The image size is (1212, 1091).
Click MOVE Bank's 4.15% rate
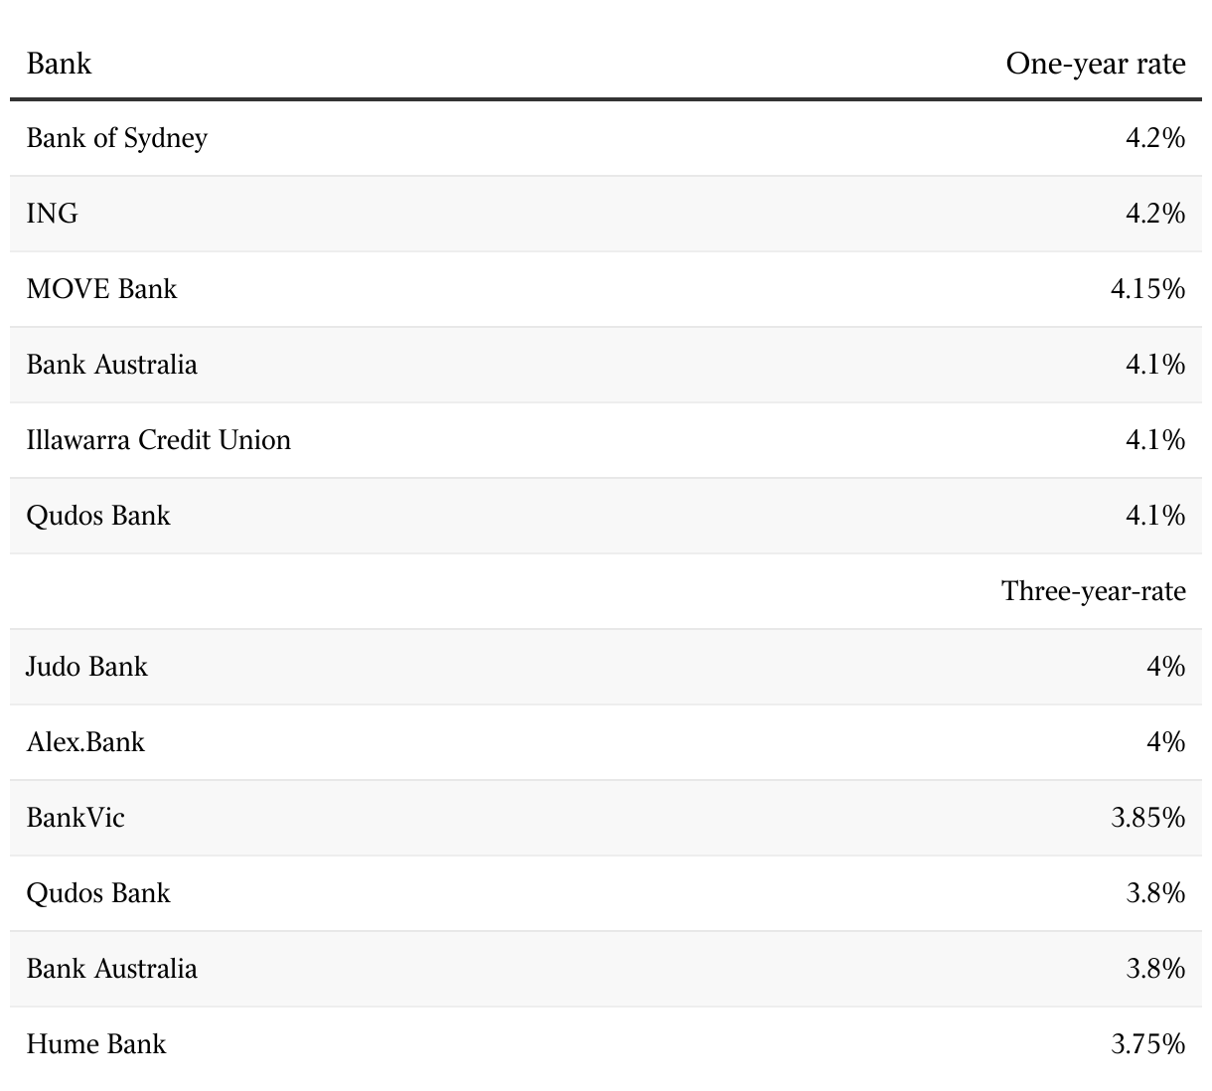1148,289
